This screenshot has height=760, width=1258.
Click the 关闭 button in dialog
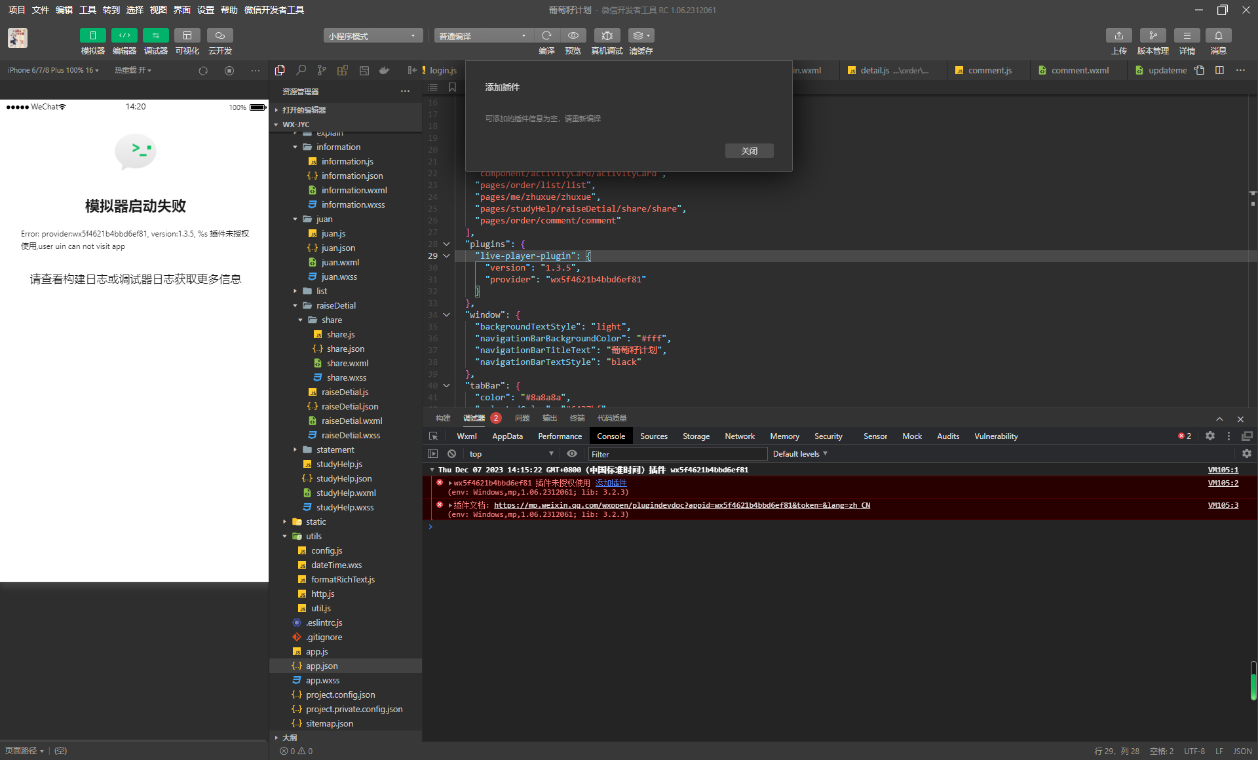749,151
